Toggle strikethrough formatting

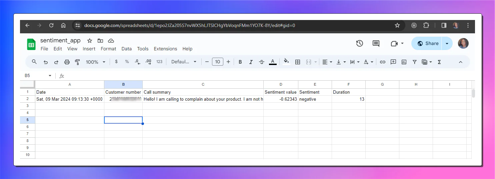tap(262, 62)
